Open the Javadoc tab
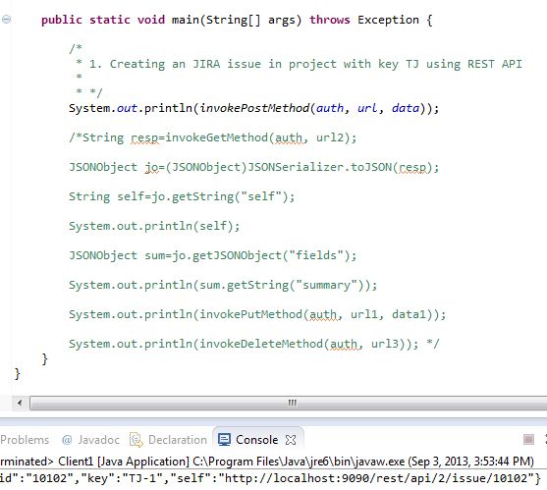This screenshot has height=490, width=547. tap(91, 440)
